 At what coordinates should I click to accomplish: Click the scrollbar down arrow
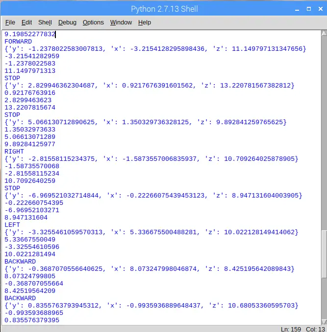coord(324,322)
